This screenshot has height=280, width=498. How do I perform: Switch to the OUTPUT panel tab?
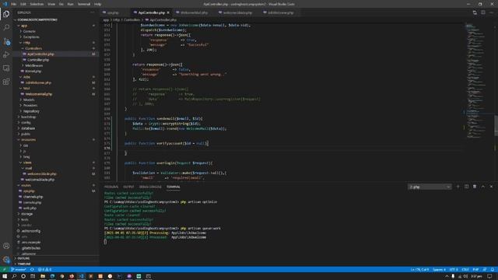pos(128,187)
